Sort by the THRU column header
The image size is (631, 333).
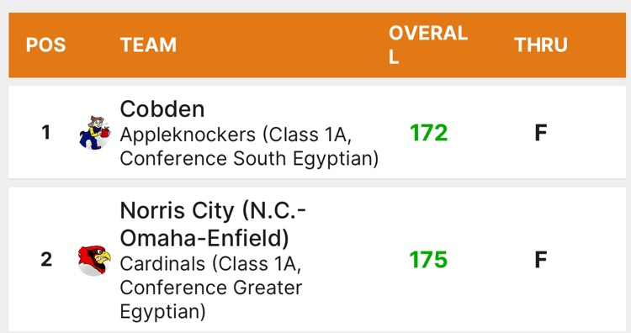pyautogui.click(x=541, y=45)
